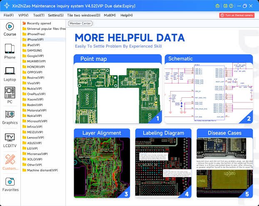Expand the iPhone(VIP) folder
The image size is (259, 206).
click(x=35, y=40)
